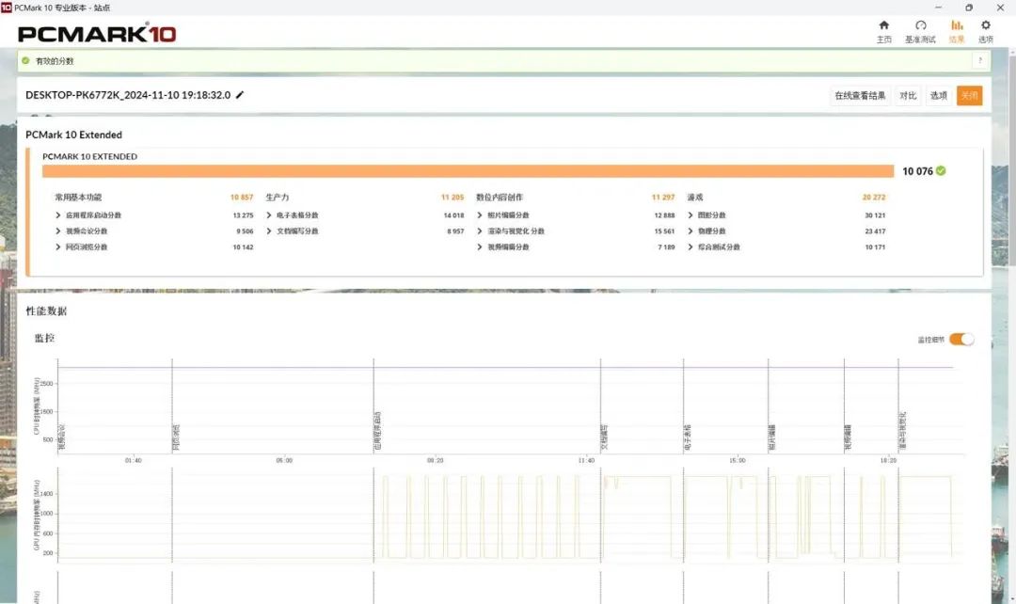Click the overall score 10 076
The height and width of the screenshot is (604, 1016).
point(917,171)
